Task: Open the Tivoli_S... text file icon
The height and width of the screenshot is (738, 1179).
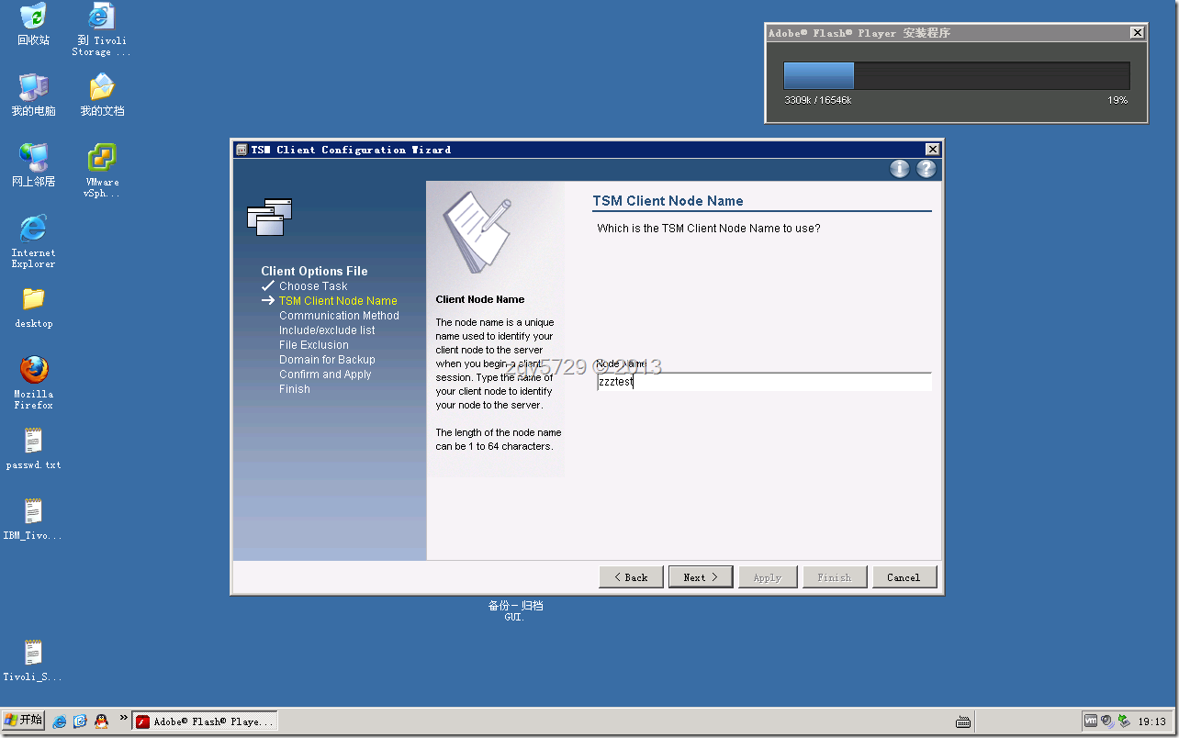Action: point(33,661)
